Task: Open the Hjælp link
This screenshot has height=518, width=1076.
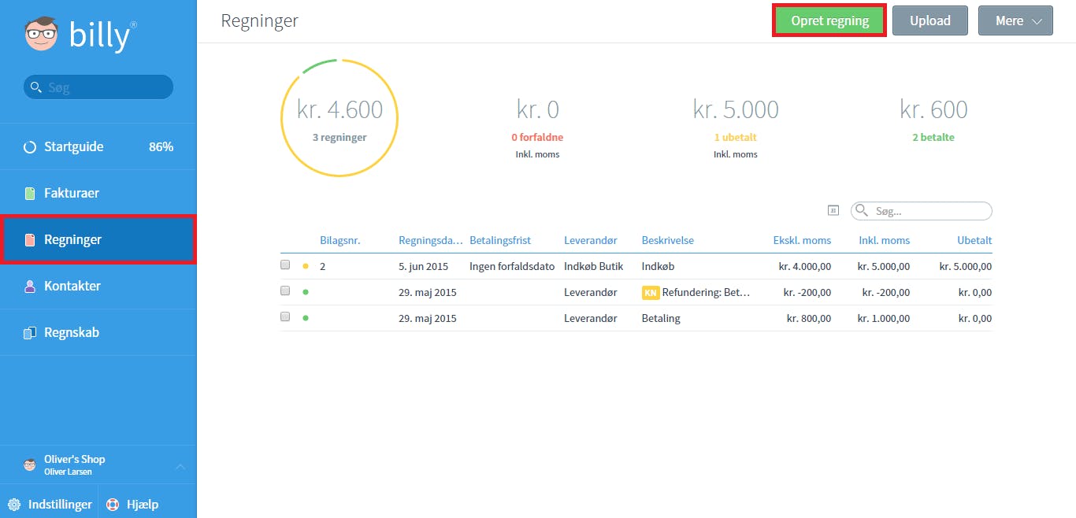Action: 132,505
